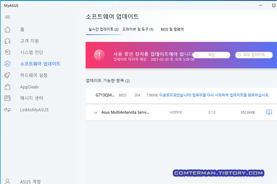Open 하드웨어 설정 in the sidebar
The height and width of the screenshot is (184, 277).
tap(34, 75)
